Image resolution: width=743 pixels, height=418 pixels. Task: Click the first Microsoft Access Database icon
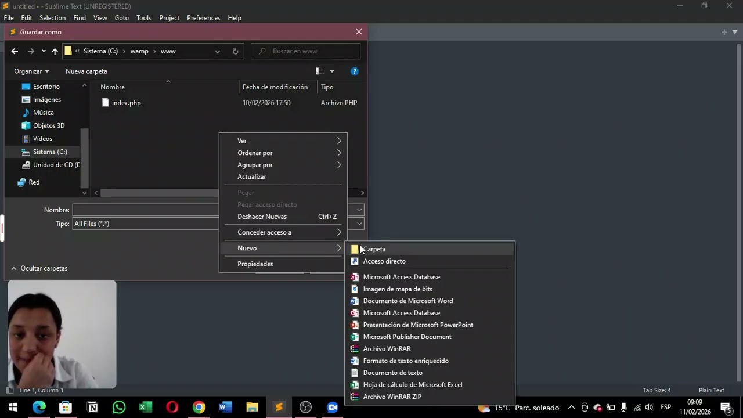click(x=355, y=277)
